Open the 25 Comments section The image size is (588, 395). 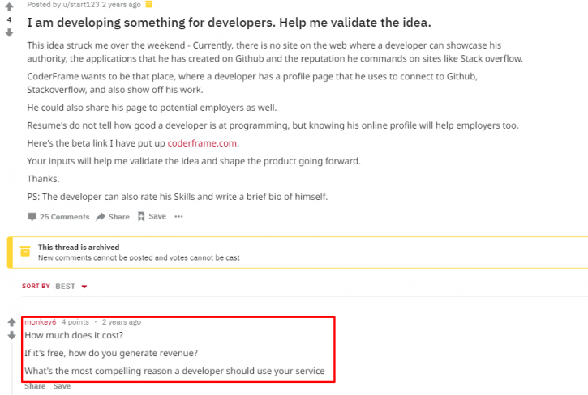coord(58,217)
